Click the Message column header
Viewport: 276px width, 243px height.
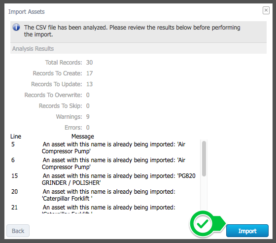83,137
